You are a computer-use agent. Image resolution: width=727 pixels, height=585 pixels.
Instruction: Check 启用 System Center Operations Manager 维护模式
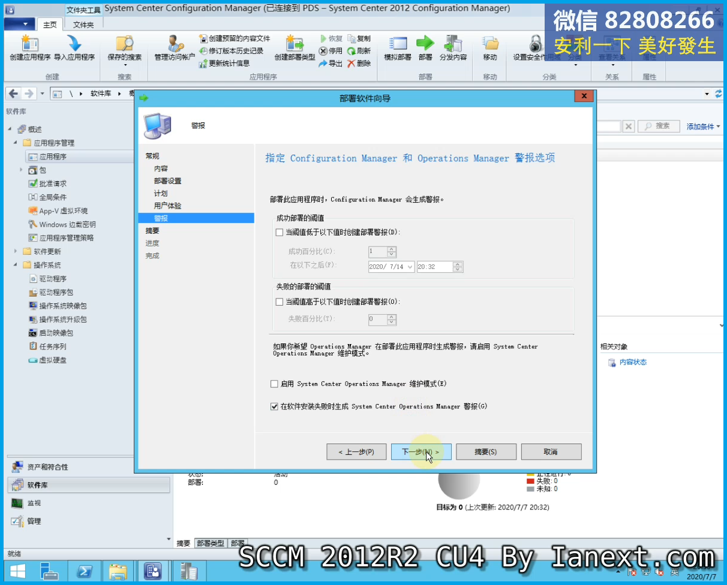(274, 384)
